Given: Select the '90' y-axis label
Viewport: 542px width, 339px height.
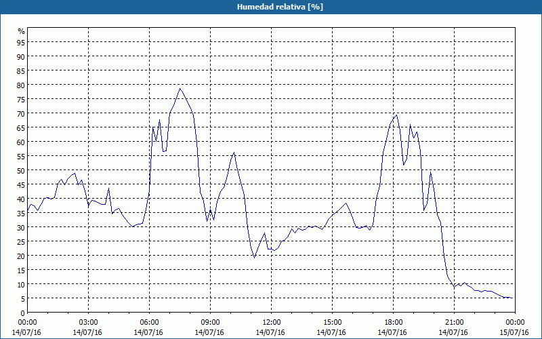Looking at the screenshot, I should pos(21,56).
